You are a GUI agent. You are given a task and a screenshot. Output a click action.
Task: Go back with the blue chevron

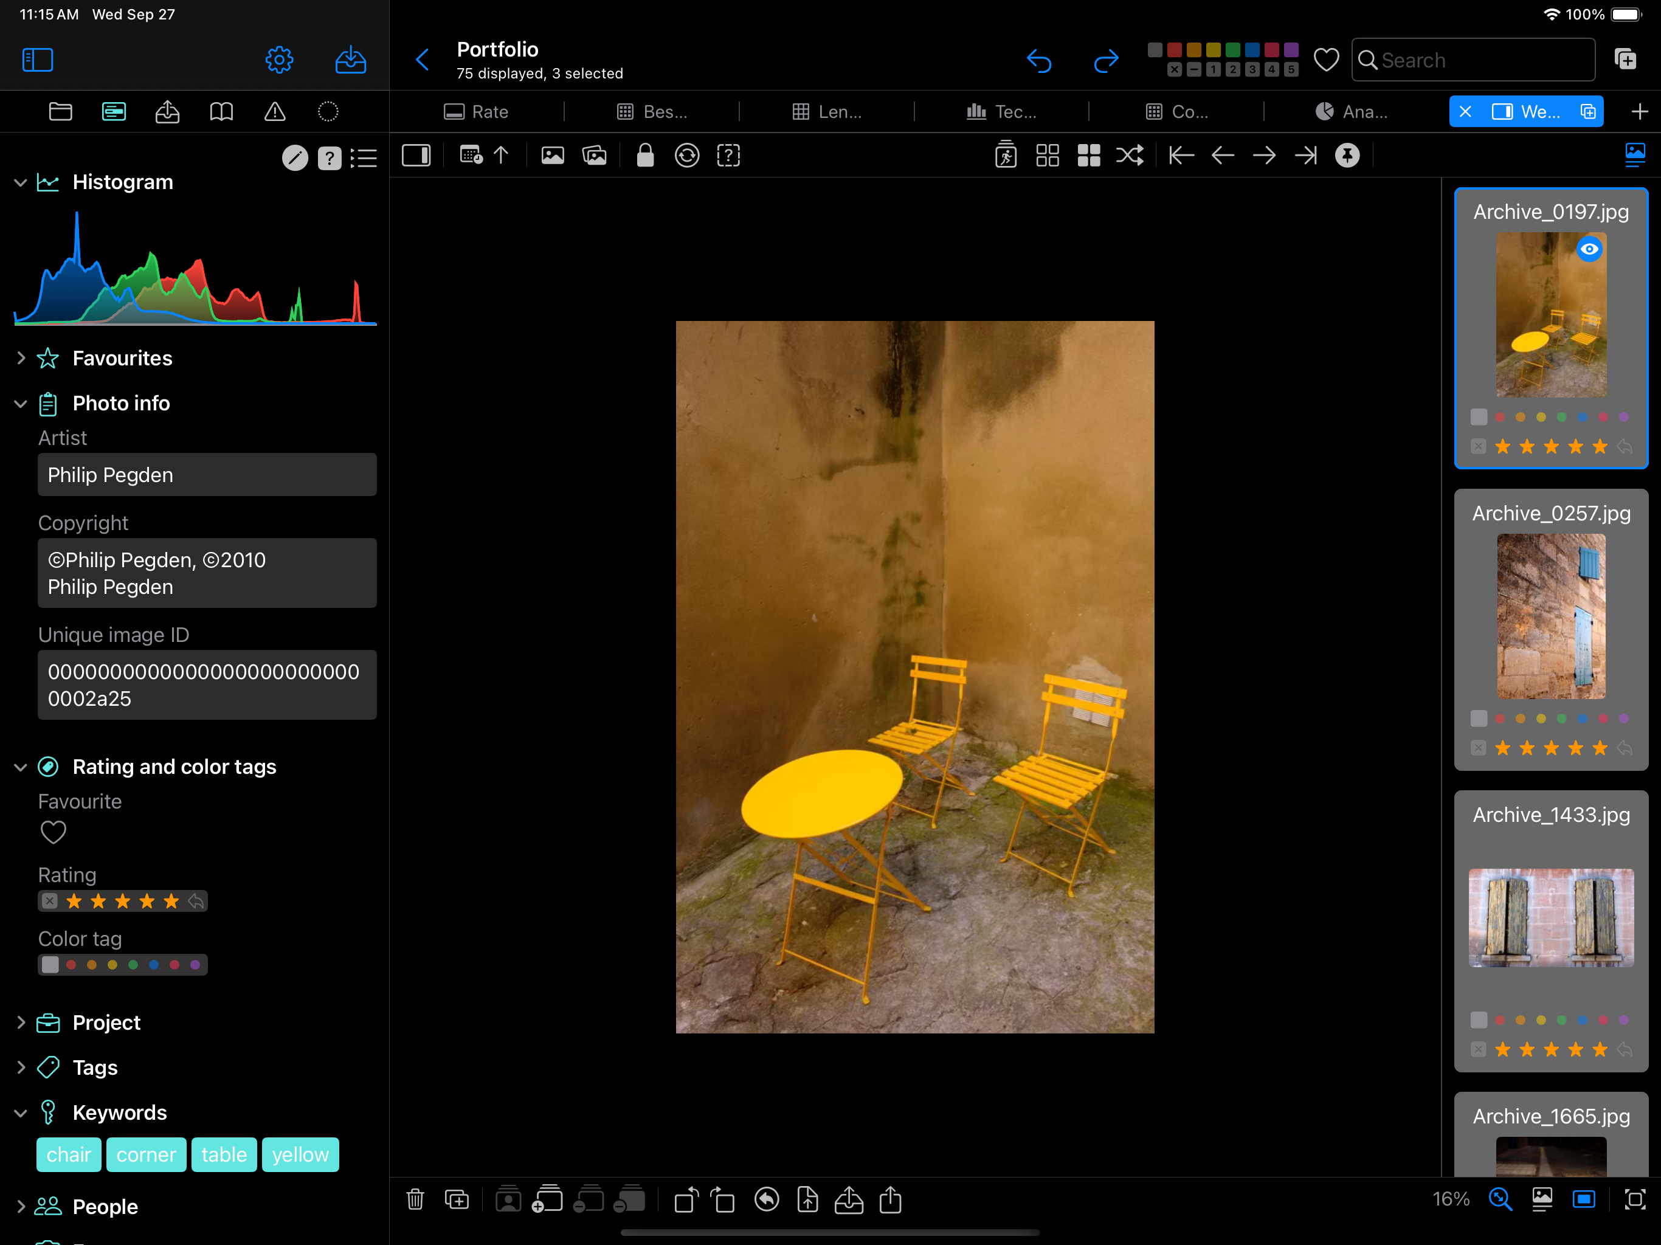click(x=423, y=60)
